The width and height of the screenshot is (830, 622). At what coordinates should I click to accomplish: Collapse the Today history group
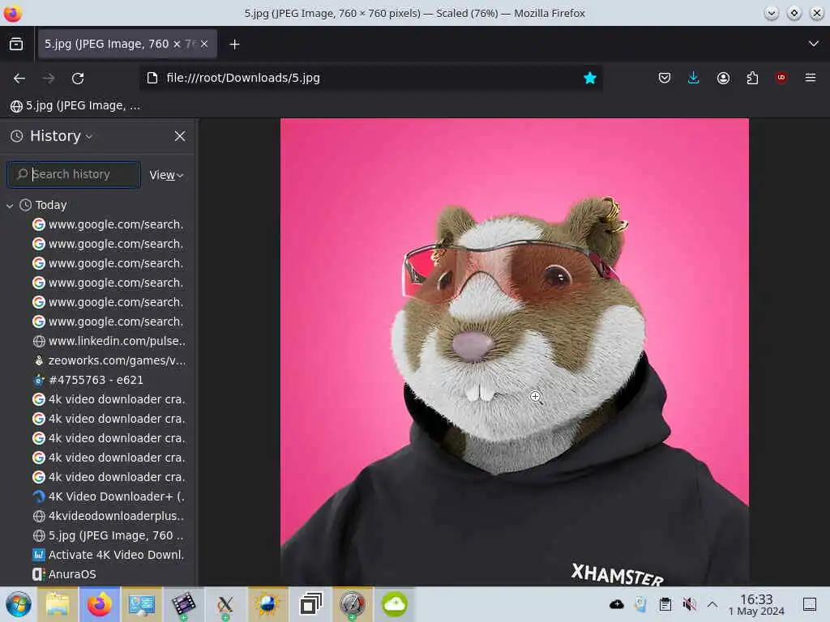tap(10, 205)
